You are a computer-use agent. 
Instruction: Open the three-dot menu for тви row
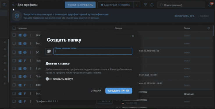31,35
